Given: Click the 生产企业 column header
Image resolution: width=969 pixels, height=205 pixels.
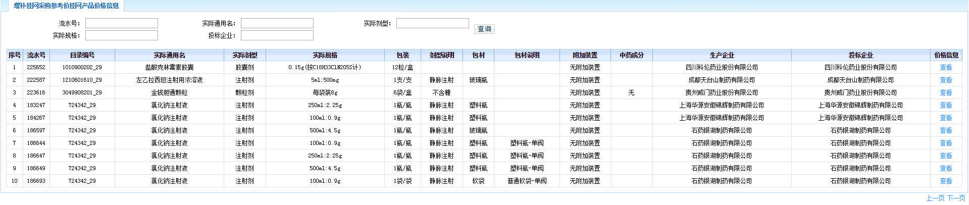Looking at the screenshot, I should point(722,55).
